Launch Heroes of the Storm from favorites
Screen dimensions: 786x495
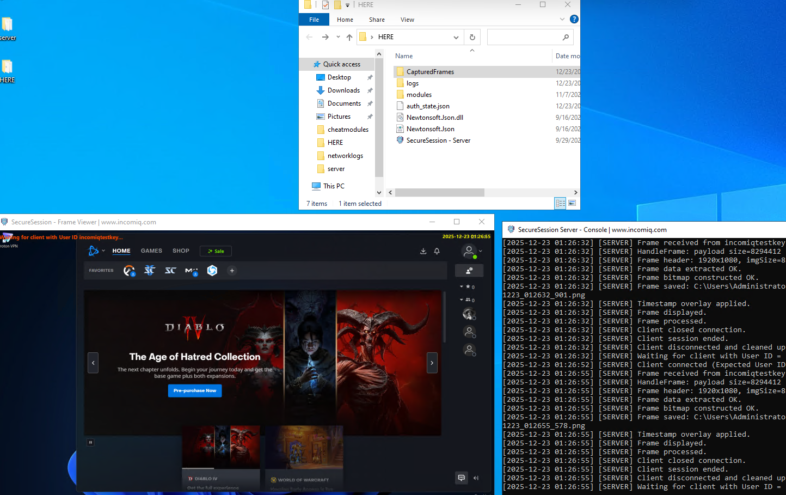click(212, 270)
